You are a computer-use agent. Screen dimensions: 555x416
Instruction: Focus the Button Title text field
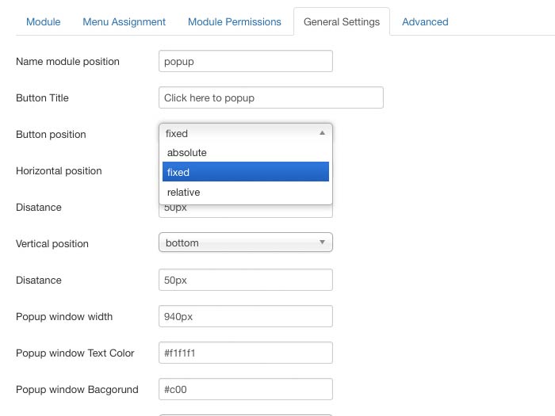[270, 98]
